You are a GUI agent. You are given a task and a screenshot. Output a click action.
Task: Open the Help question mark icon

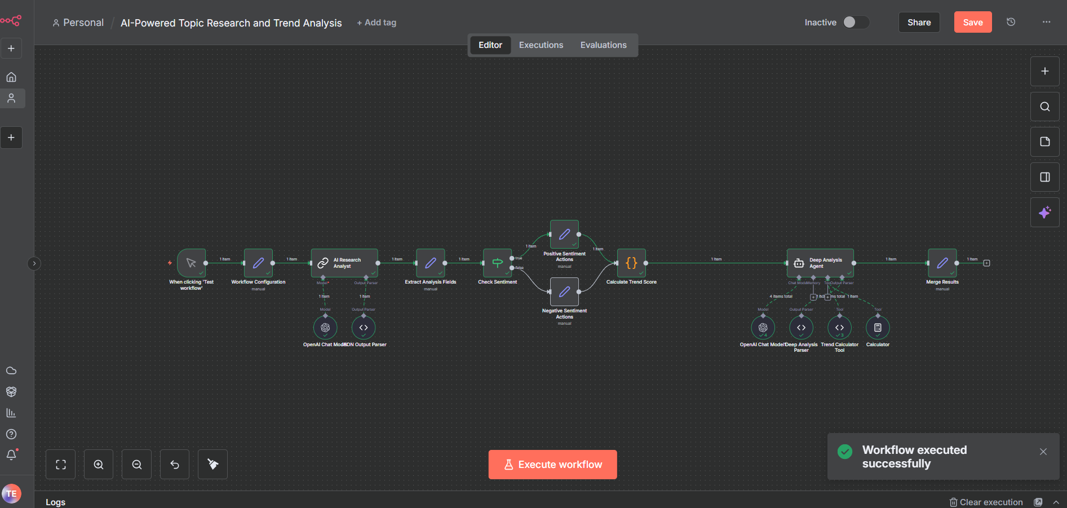pyautogui.click(x=11, y=434)
